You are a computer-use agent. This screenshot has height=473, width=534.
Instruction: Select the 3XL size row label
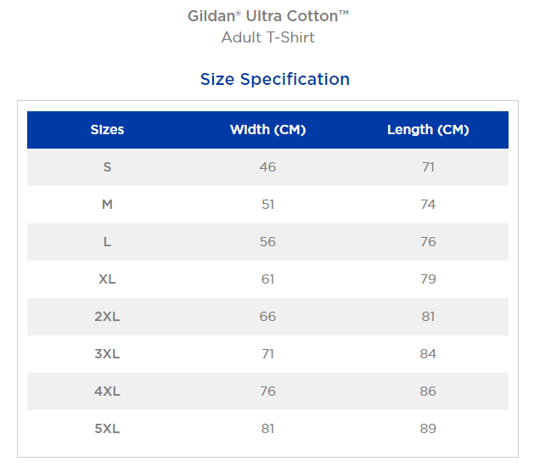point(107,354)
